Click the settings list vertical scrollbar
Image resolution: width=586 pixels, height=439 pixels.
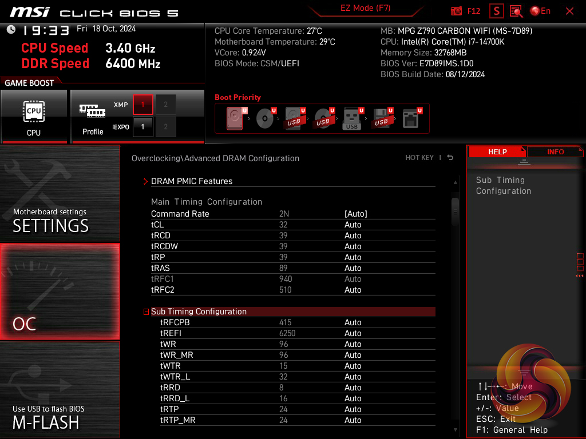pyautogui.click(x=456, y=213)
